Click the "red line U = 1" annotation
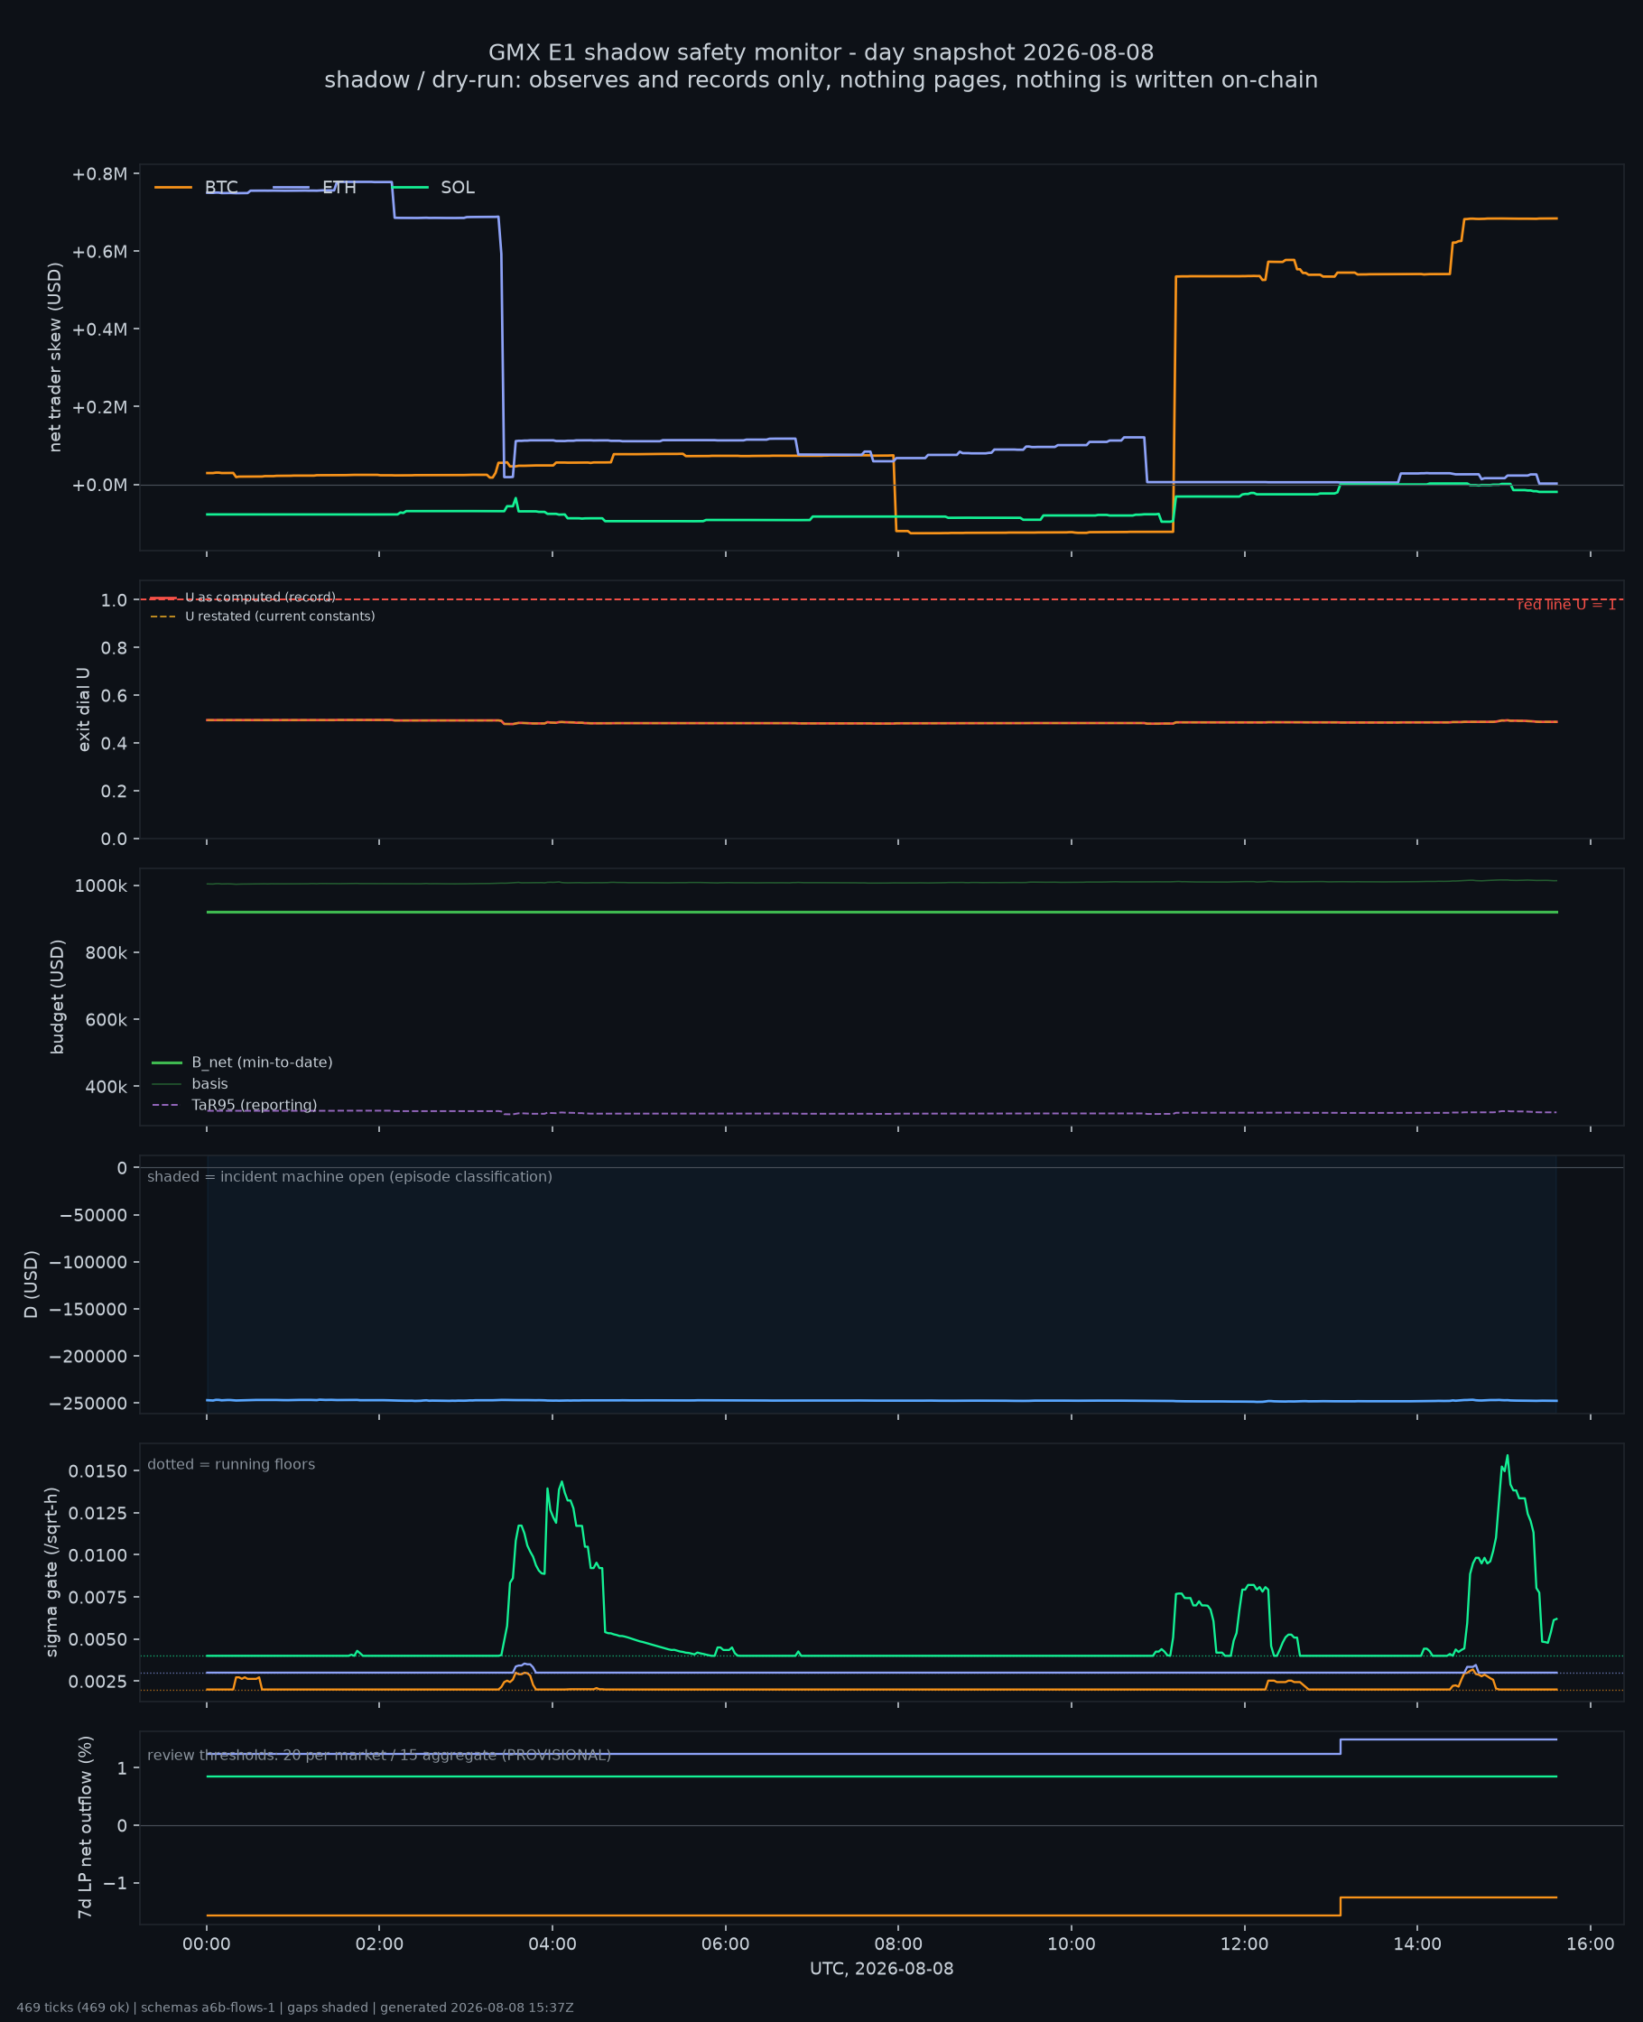The image size is (1643, 2022). [1566, 605]
